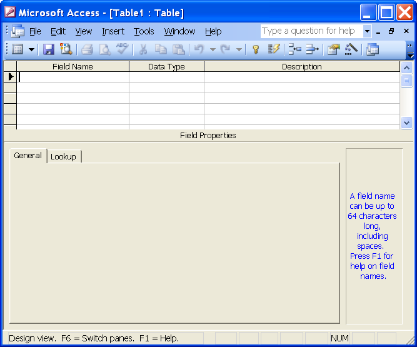Click the grid scrollbar's up arrow
Screen dimensions: 417x347
point(406,68)
